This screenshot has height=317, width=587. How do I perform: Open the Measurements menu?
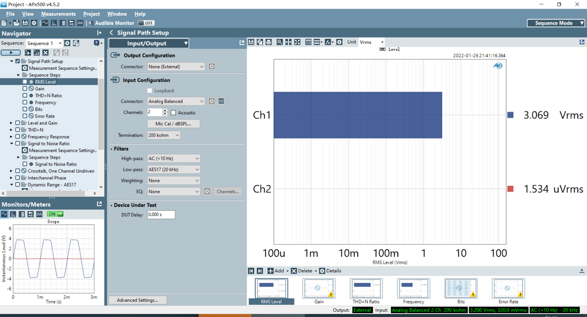point(58,14)
